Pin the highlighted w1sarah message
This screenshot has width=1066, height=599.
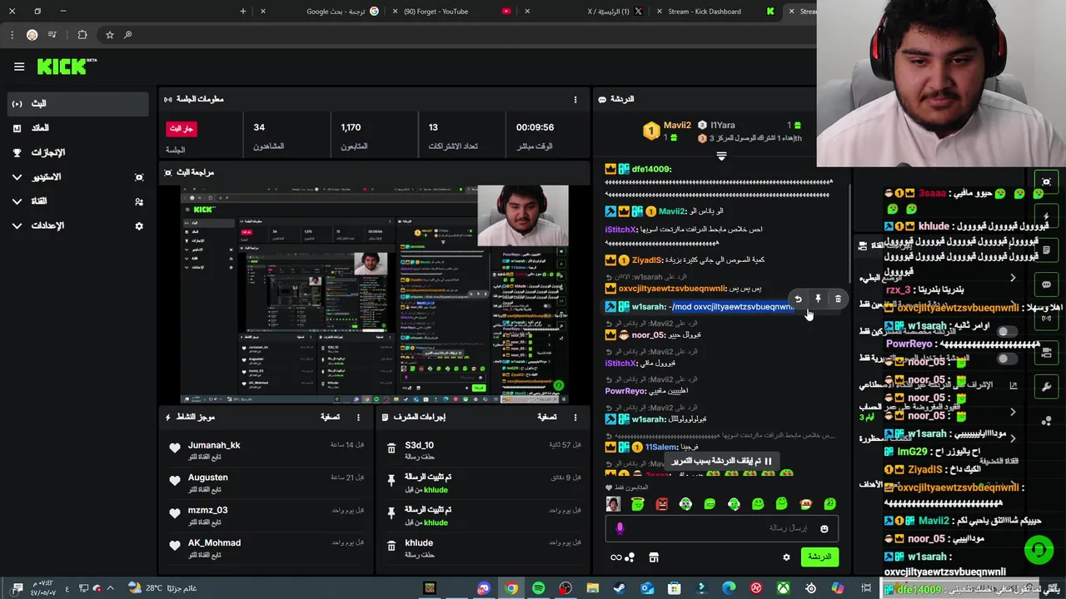coord(818,299)
